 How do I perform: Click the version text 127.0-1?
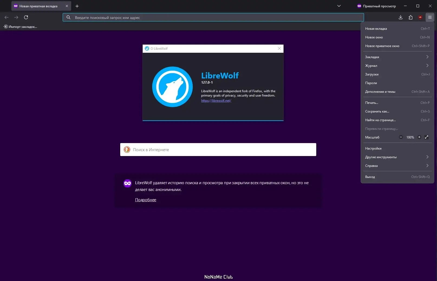[207, 82]
